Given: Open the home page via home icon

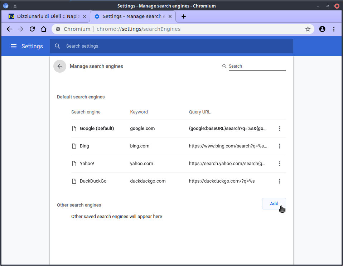Looking at the screenshot, I should pyautogui.click(x=44, y=29).
